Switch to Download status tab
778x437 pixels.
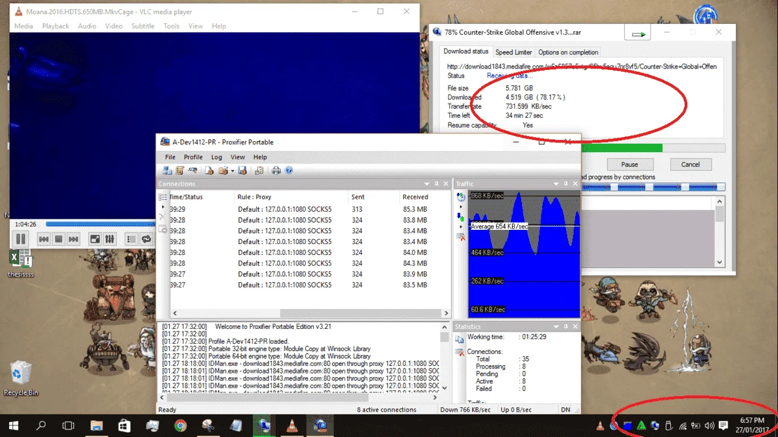point(466,51)
